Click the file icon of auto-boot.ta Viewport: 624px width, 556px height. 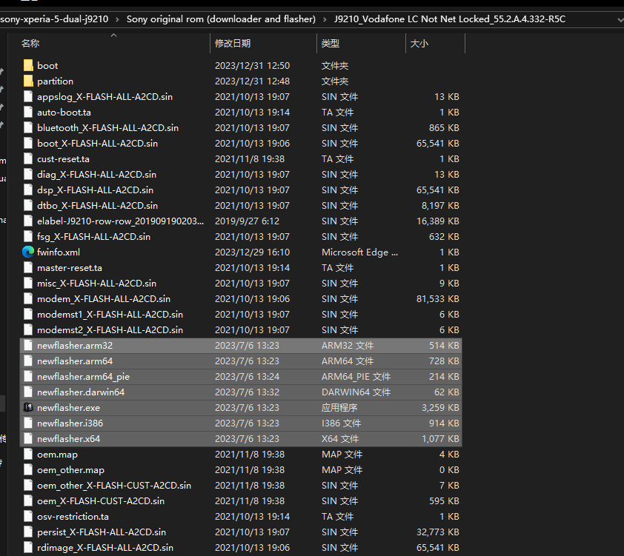(x=28, y=113)
